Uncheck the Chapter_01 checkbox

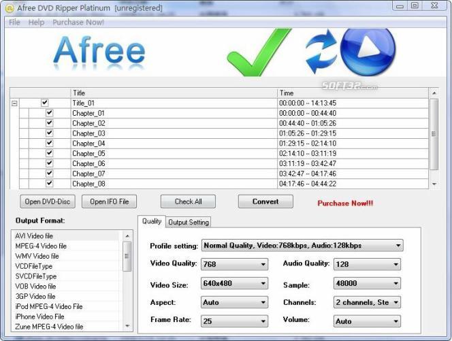pyautogui.click(x=49, y=113)
